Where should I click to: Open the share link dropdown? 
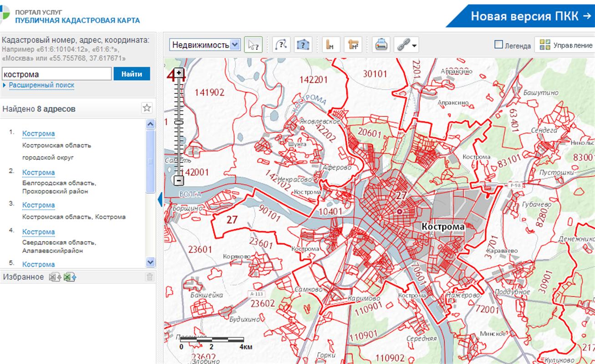[406, 45]
